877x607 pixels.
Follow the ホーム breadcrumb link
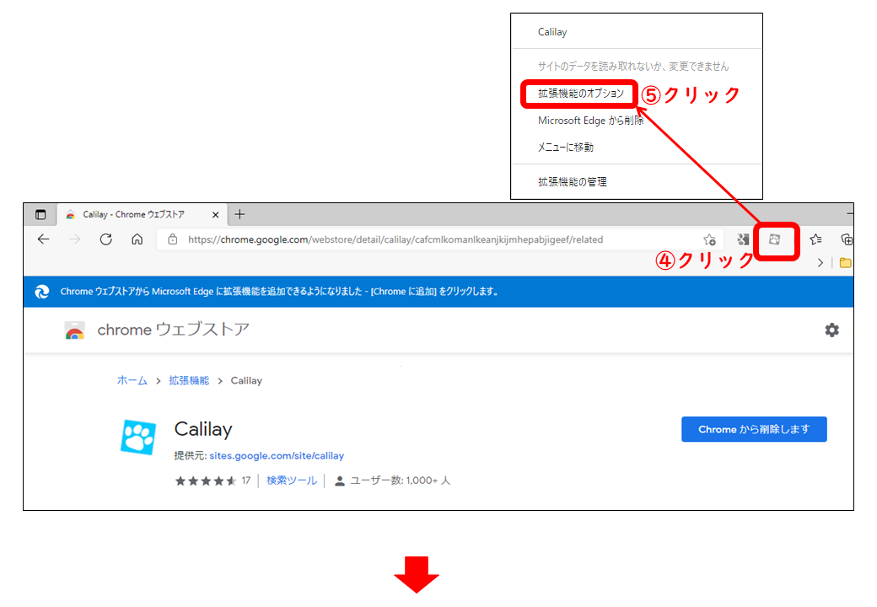point(132,380)
